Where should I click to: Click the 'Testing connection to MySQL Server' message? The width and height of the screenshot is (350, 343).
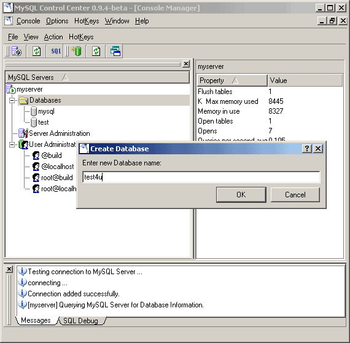pos(85,272)
